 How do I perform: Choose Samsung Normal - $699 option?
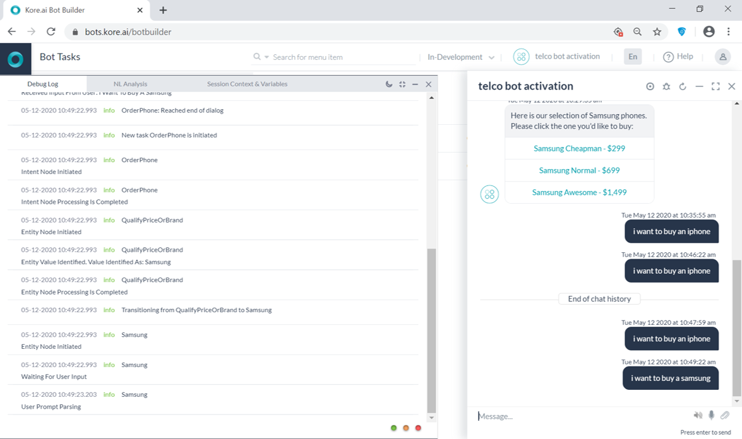pyautogui.click(x=579, y=170)
